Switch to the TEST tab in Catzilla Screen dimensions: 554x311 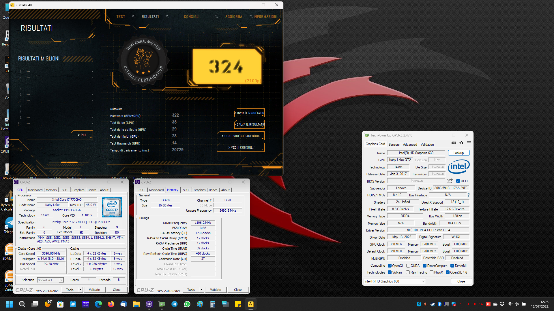(121, 17)
